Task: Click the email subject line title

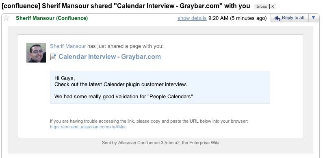Action: pyautogui.click(x=126, y=6)
